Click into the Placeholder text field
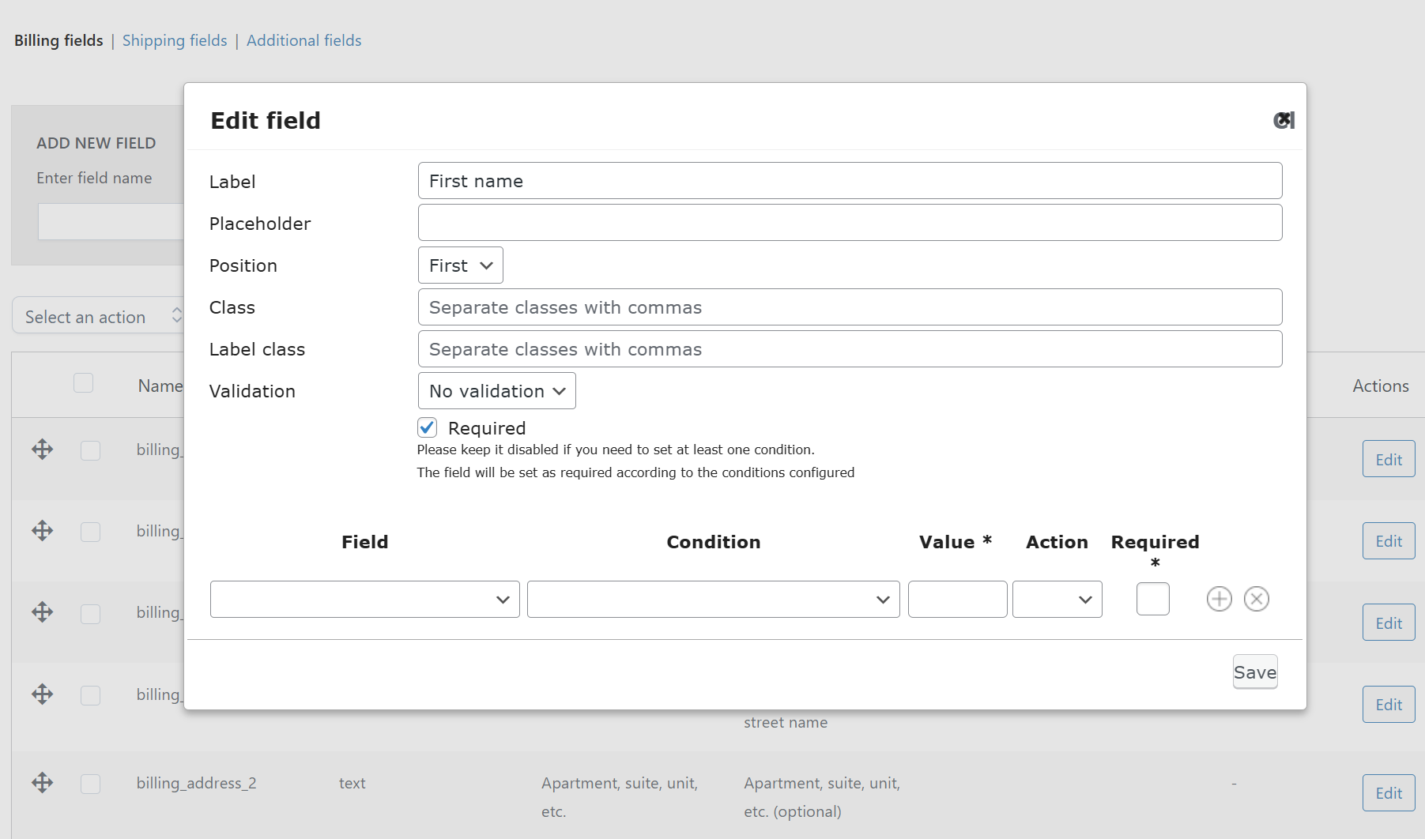The image size is (1425, 839). [850, 223]
